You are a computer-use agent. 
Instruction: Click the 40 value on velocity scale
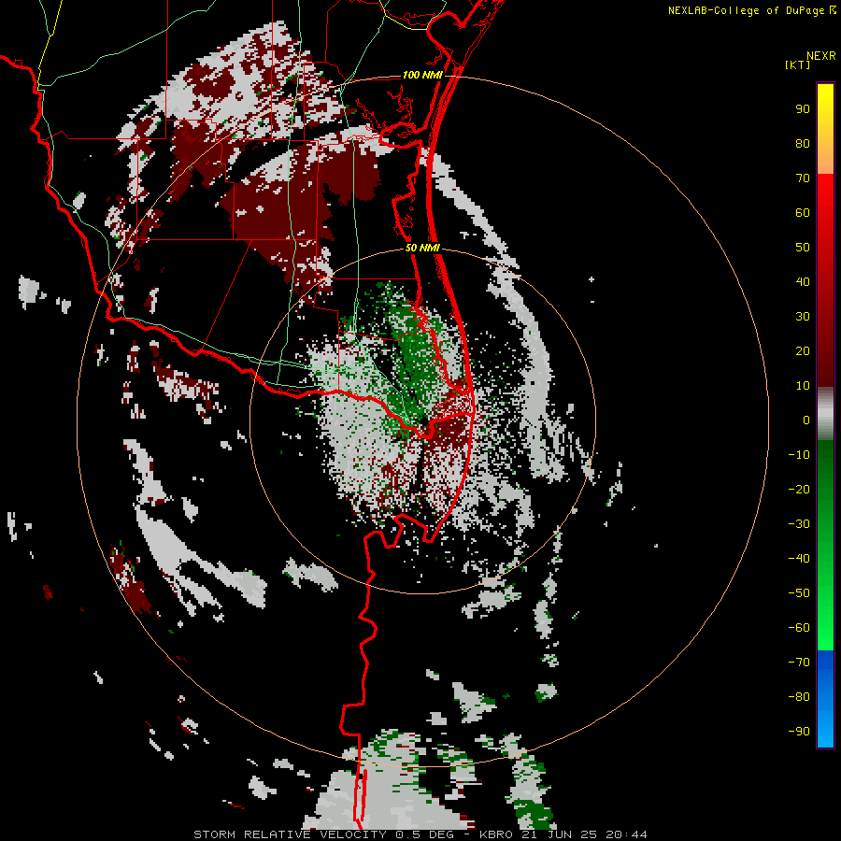(x=803, y=281)
